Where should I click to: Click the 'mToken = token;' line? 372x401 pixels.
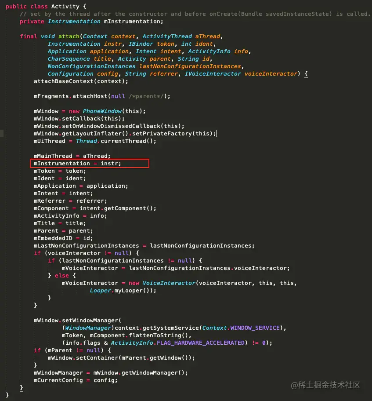60,171
